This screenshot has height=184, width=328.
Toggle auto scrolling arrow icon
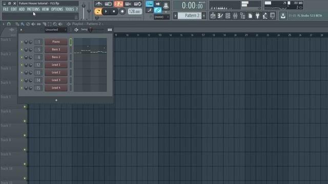[158, 4]
